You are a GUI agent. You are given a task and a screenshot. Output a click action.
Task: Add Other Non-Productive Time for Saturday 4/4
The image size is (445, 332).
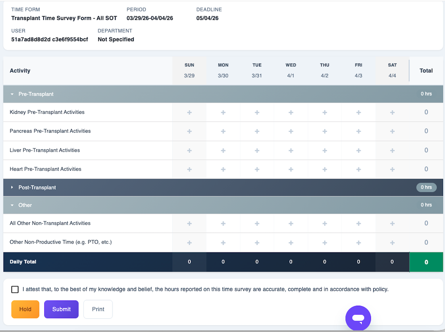(392, 242)
